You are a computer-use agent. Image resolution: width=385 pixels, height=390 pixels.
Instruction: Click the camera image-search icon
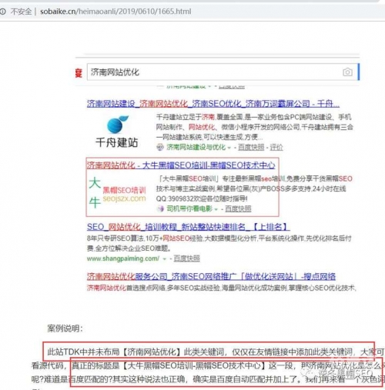pyautogui.click(x=347, y=72)
